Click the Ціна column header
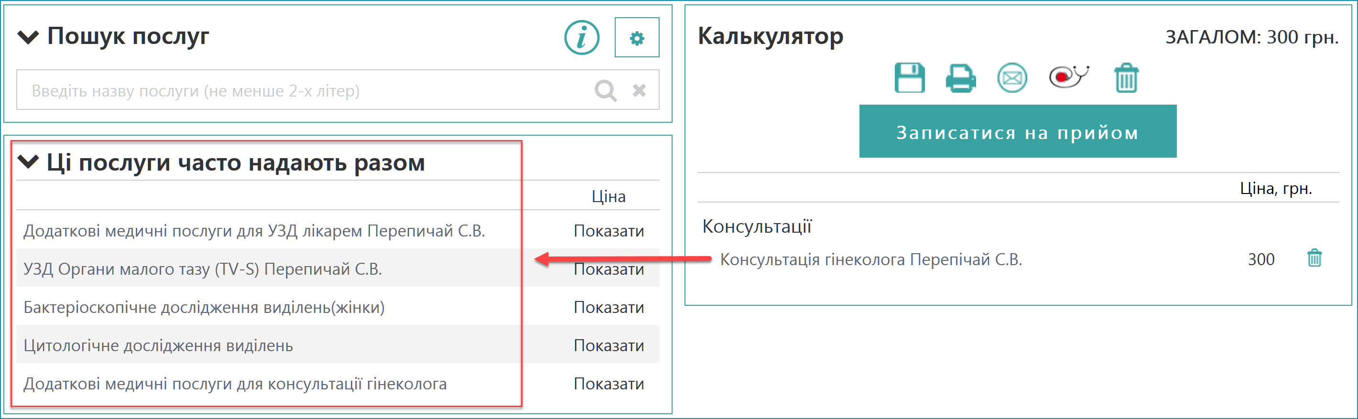Viewport: 1358px width, 419px height. [x=608, y=196]
